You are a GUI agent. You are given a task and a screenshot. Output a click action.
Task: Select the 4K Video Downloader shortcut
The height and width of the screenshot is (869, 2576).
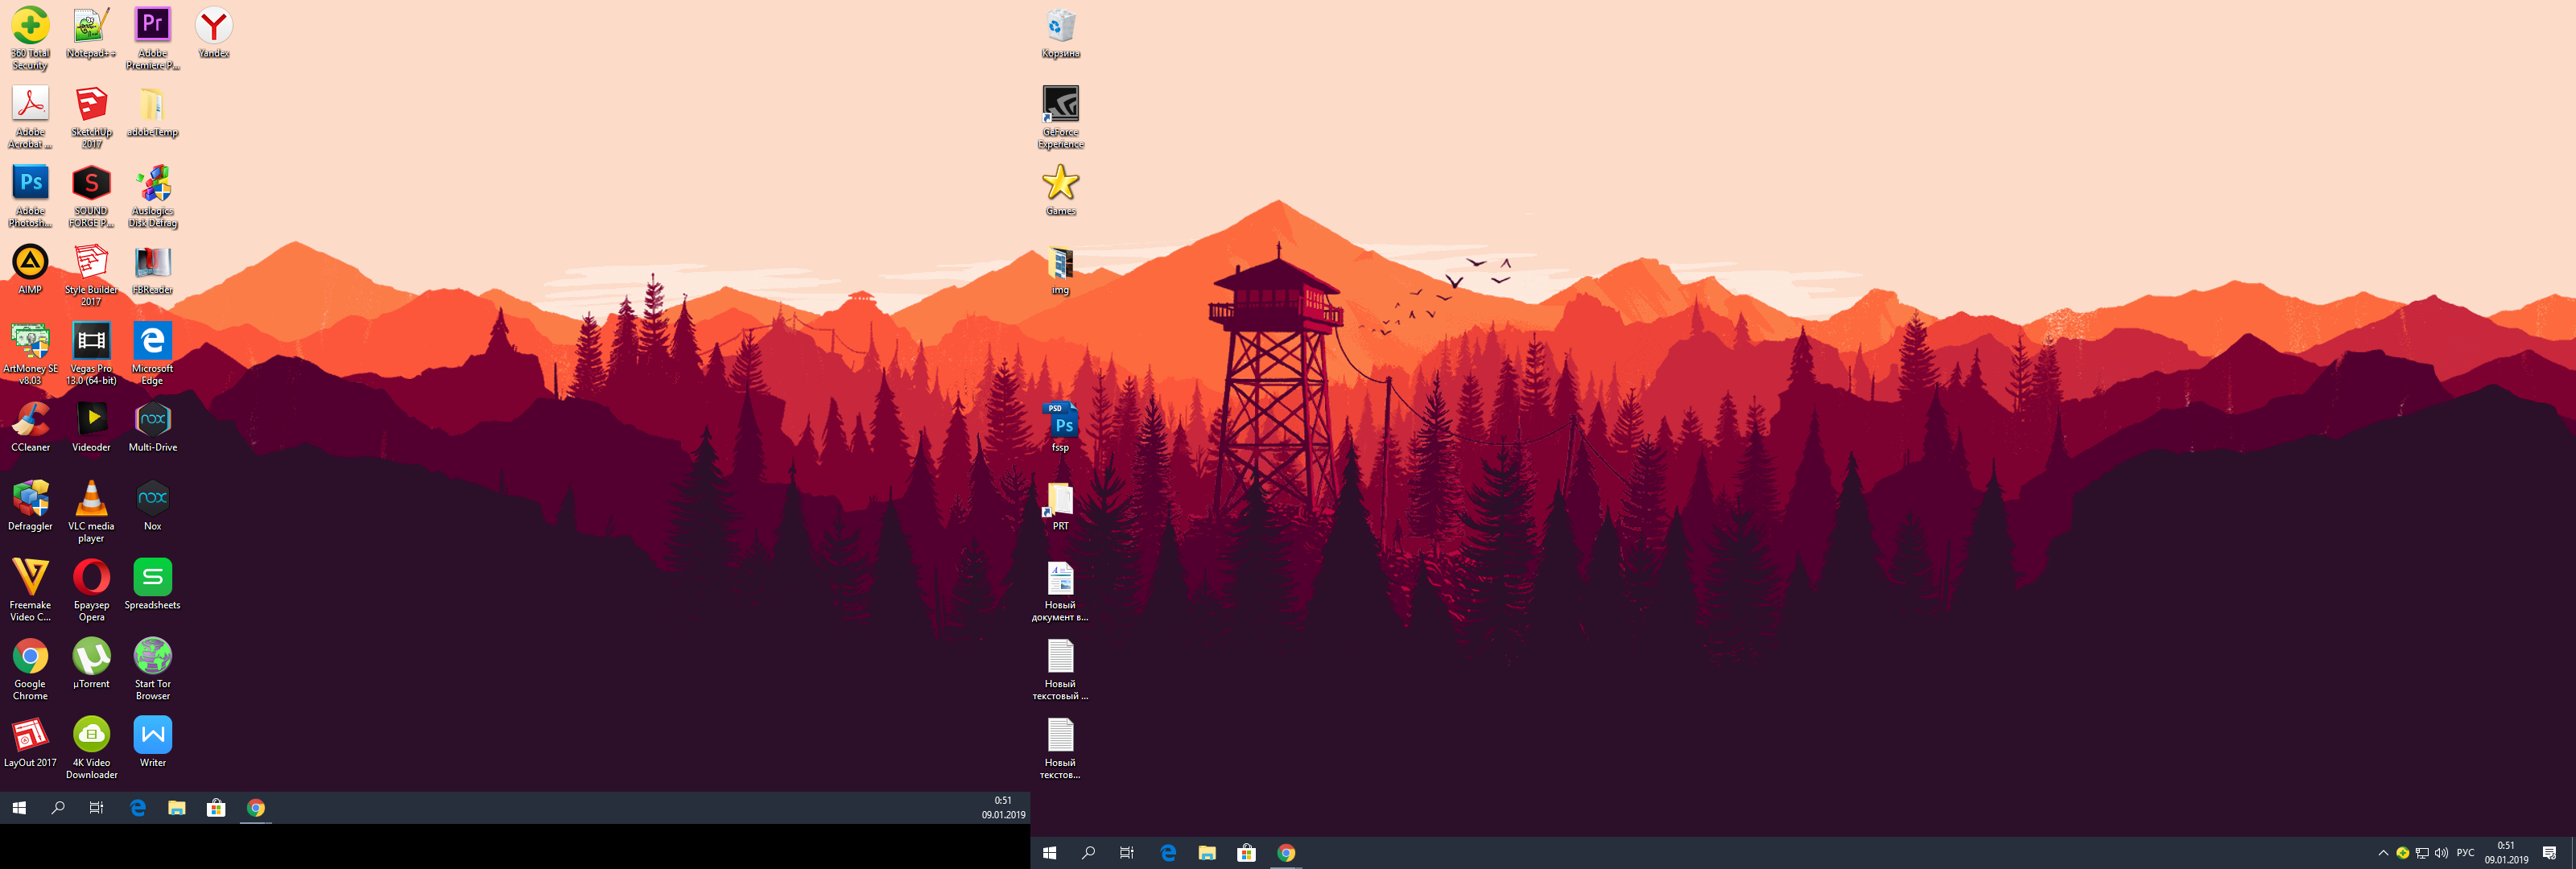[91, 749]
